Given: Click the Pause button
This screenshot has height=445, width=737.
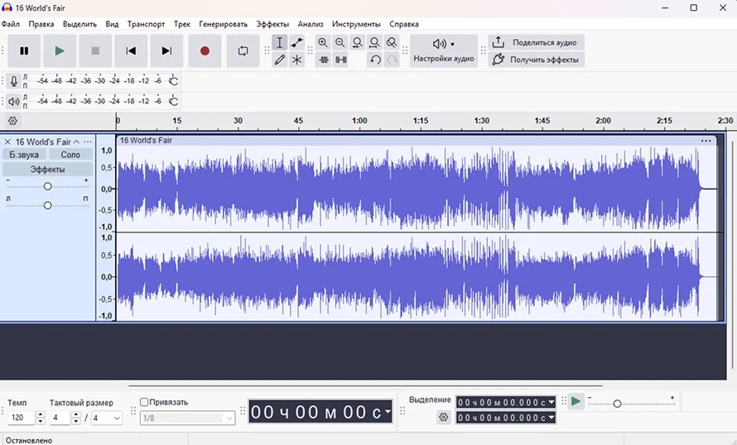Looking at the screenshot, I should (x=24, y=50).
